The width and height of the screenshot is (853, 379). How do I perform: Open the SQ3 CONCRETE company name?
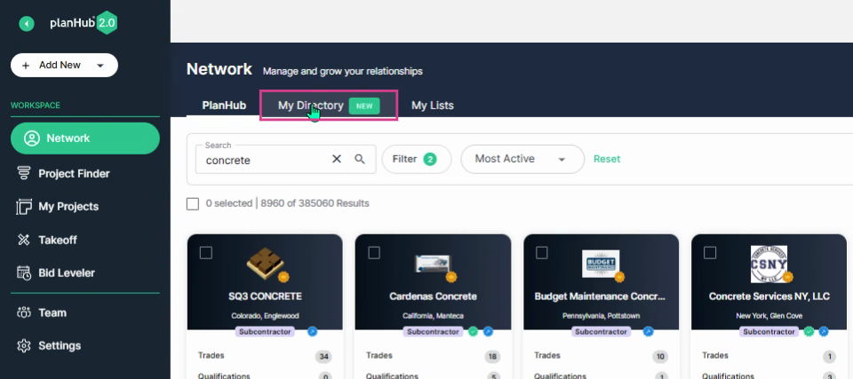(265, 296)
